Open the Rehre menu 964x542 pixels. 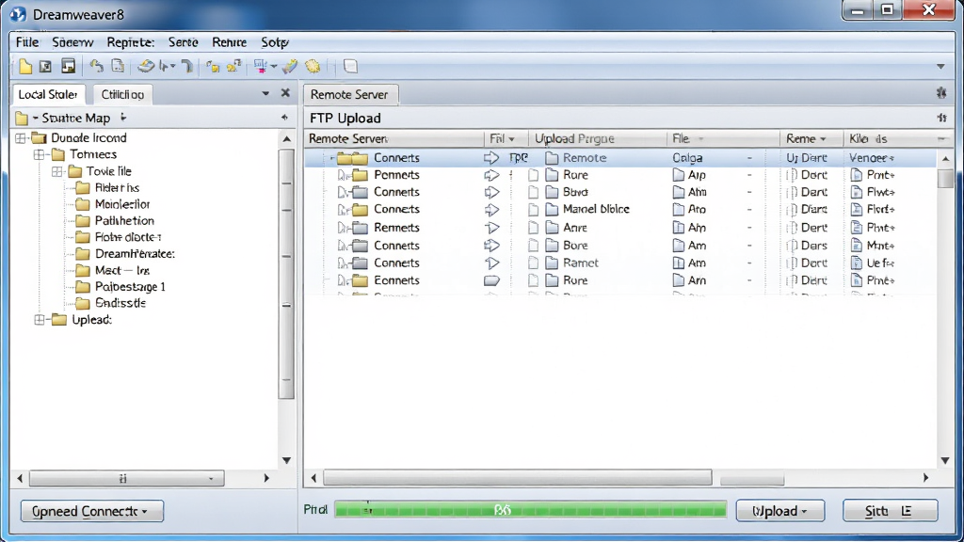click(x=230, y=42)
